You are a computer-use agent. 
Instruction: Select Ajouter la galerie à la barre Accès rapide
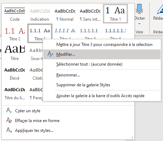click(102, 96)
